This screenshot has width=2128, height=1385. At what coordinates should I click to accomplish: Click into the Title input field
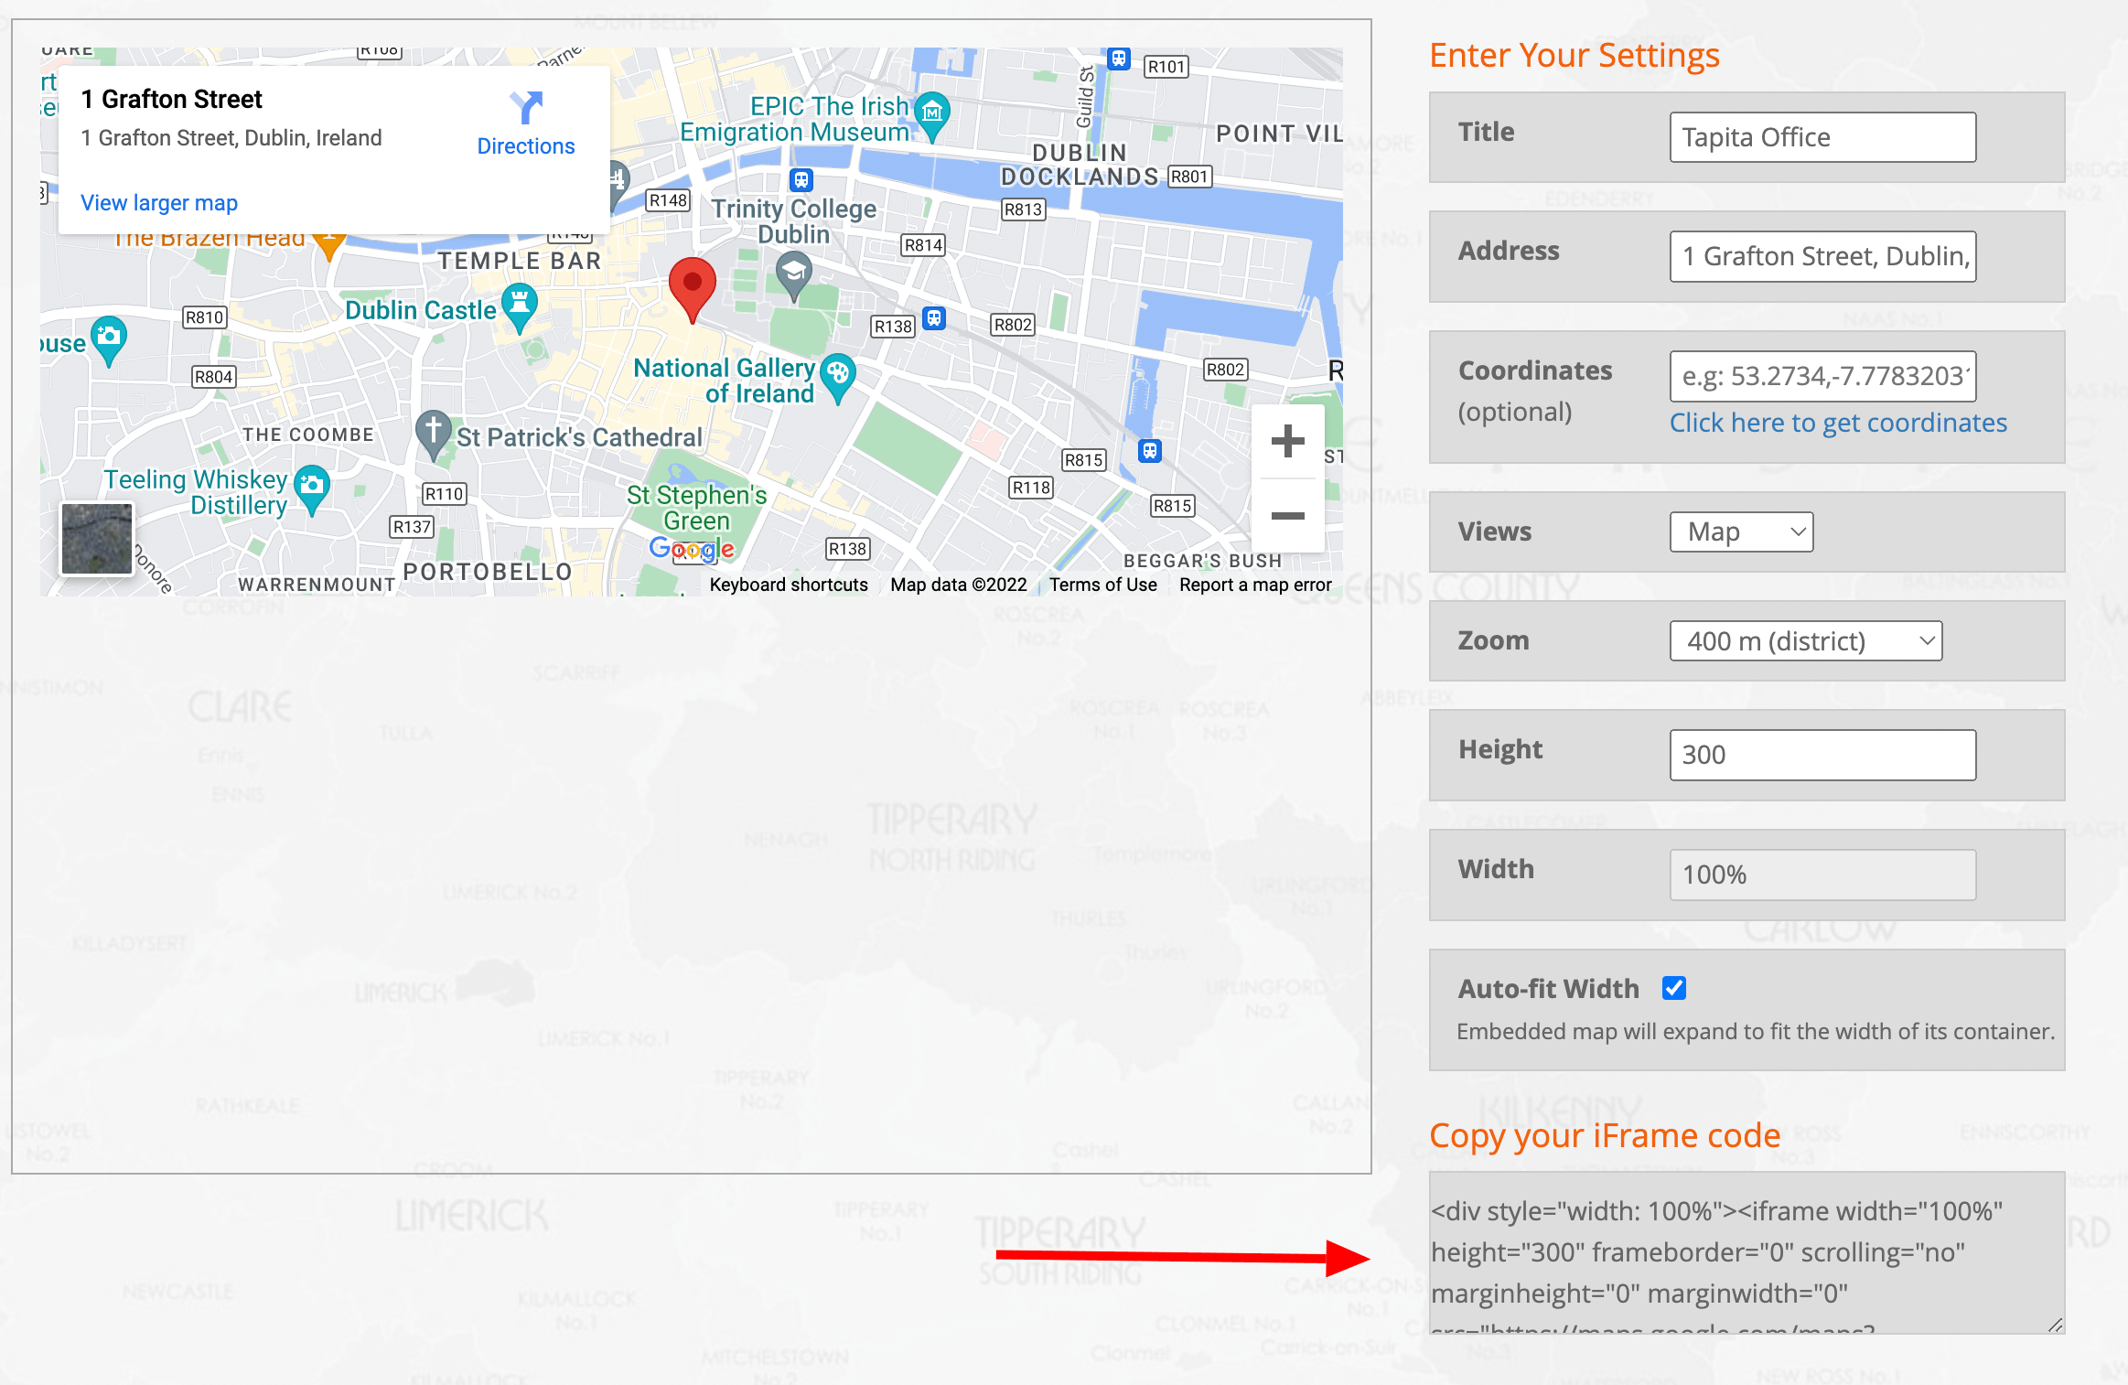coord(1822,137)
